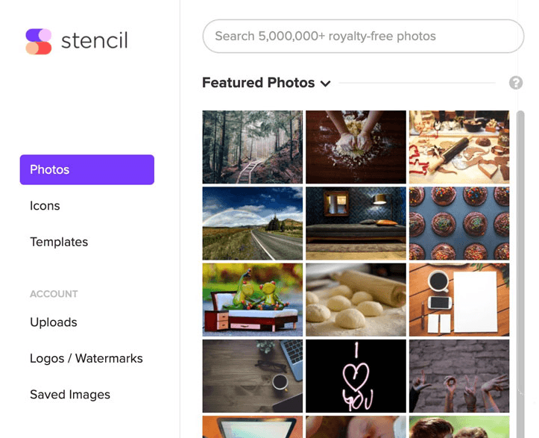
Task: Pick the neon I love you photo
Action: tap(356, 376)
